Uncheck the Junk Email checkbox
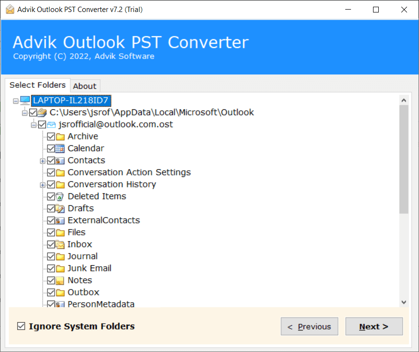The height and width of the screenshot is (352, 419). point(51,269)
